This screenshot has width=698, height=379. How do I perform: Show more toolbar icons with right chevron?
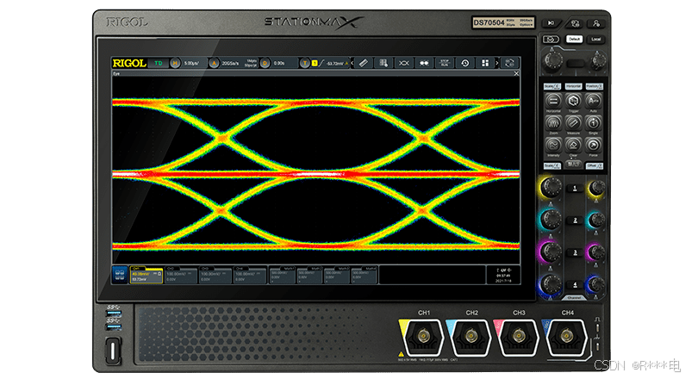click(x=497, y=63)
